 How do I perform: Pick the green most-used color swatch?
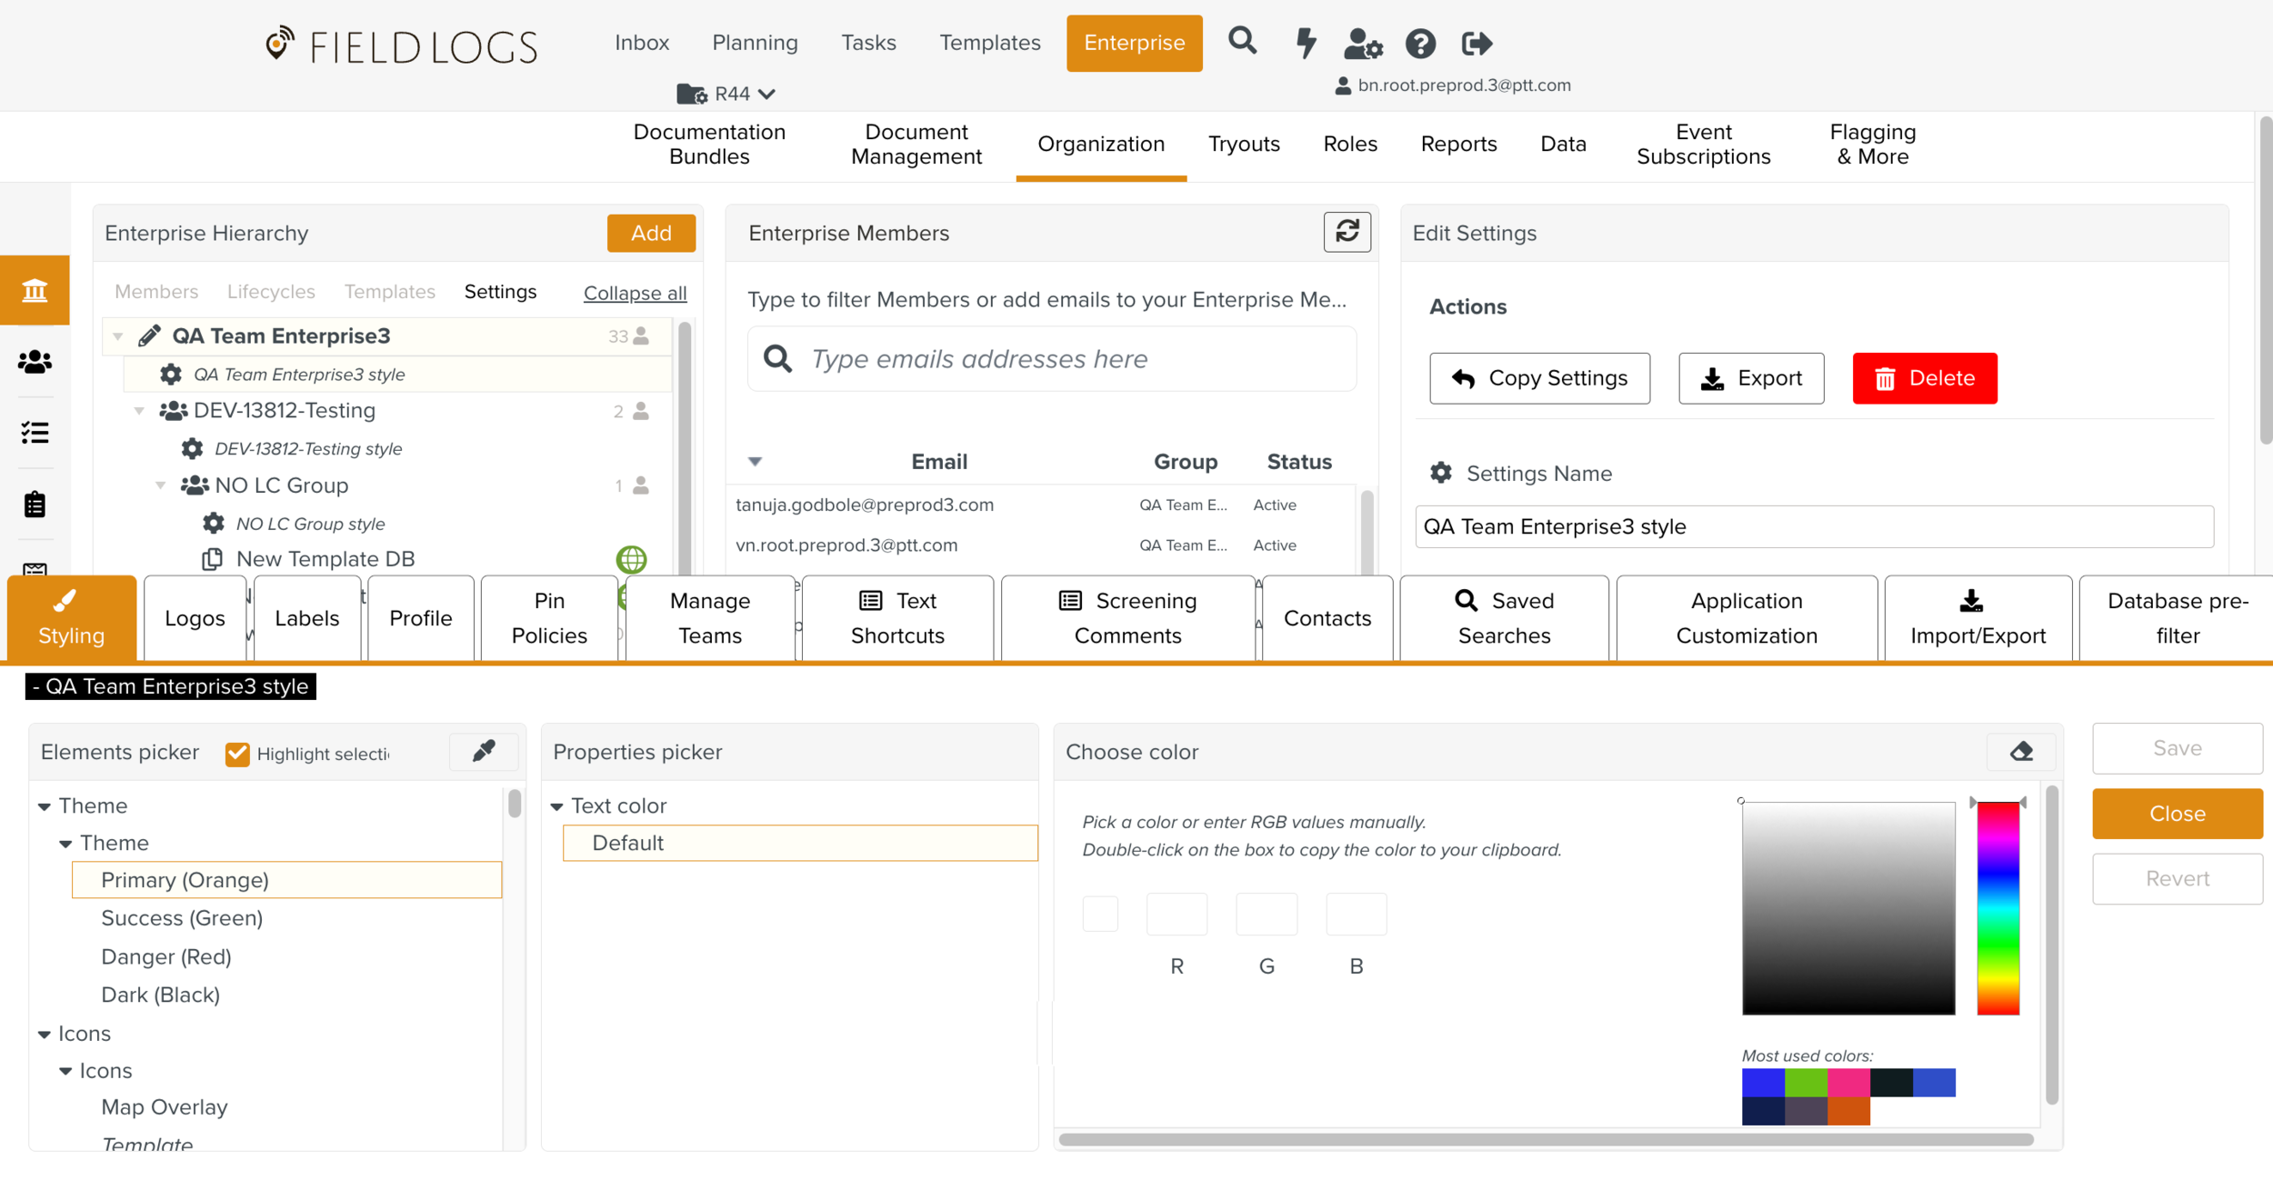point(1805,1082)
